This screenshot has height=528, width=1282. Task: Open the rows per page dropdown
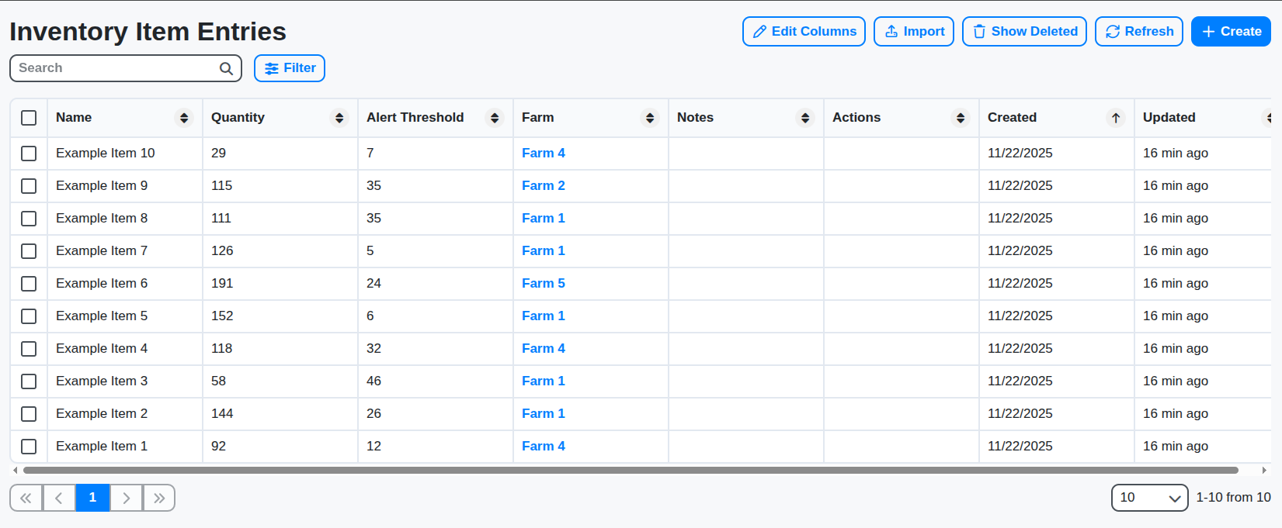pyautogui.click(x=1149, y=498)
